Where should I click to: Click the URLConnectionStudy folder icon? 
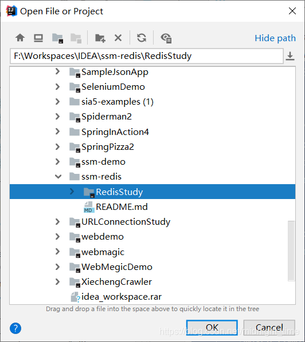[75, 222]
